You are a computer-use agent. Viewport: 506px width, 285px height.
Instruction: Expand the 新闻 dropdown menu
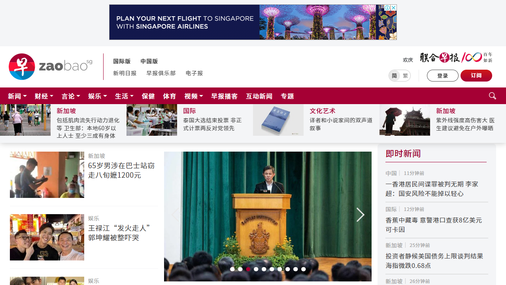(x=17, y=96)
